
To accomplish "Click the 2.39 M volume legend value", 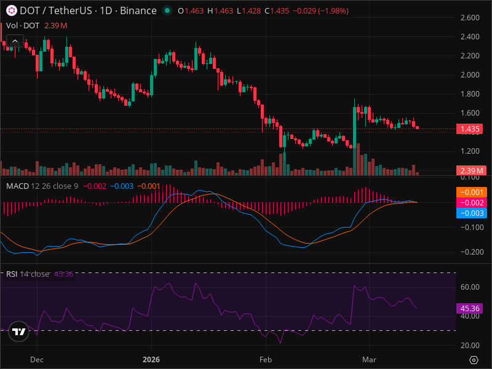I will point(56,26).
